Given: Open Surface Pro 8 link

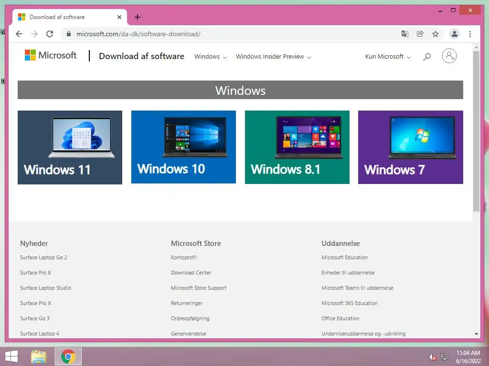Looking at the screenshot, I should tap(35, 273).
